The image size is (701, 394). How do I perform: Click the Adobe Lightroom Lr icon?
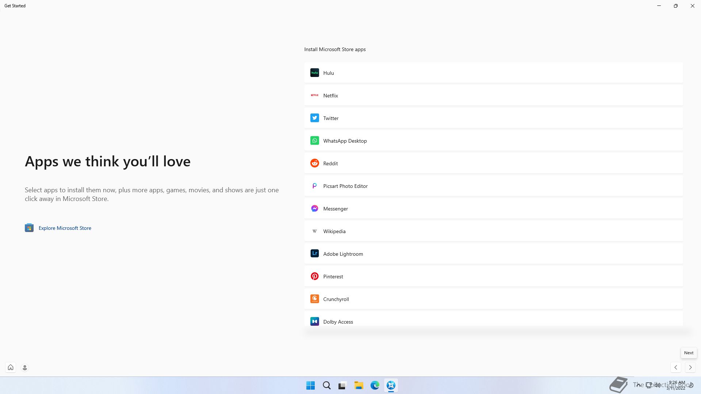(x=314, y=254)
